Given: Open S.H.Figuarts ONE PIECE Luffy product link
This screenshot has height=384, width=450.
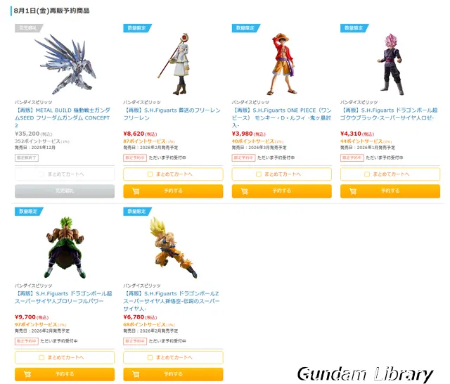Looking at the screenshot, I should tap(281, 117).
